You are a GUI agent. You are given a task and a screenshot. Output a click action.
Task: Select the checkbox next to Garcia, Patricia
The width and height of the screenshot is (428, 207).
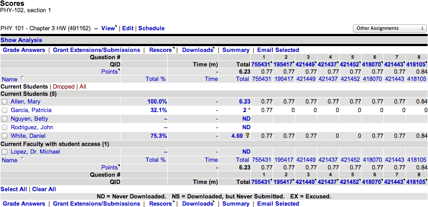(x=5, y=110)
